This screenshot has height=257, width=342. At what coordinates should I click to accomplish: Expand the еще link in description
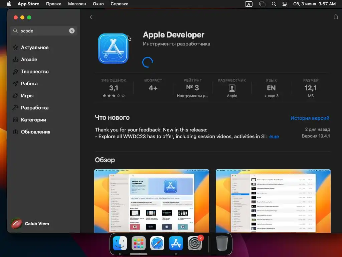pyautogui.click(x=274, y=137)
